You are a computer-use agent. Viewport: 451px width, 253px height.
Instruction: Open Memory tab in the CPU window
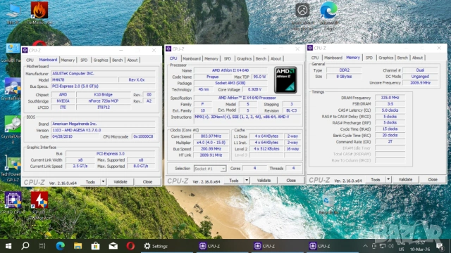pyautogui.click(x=211, y=58)
